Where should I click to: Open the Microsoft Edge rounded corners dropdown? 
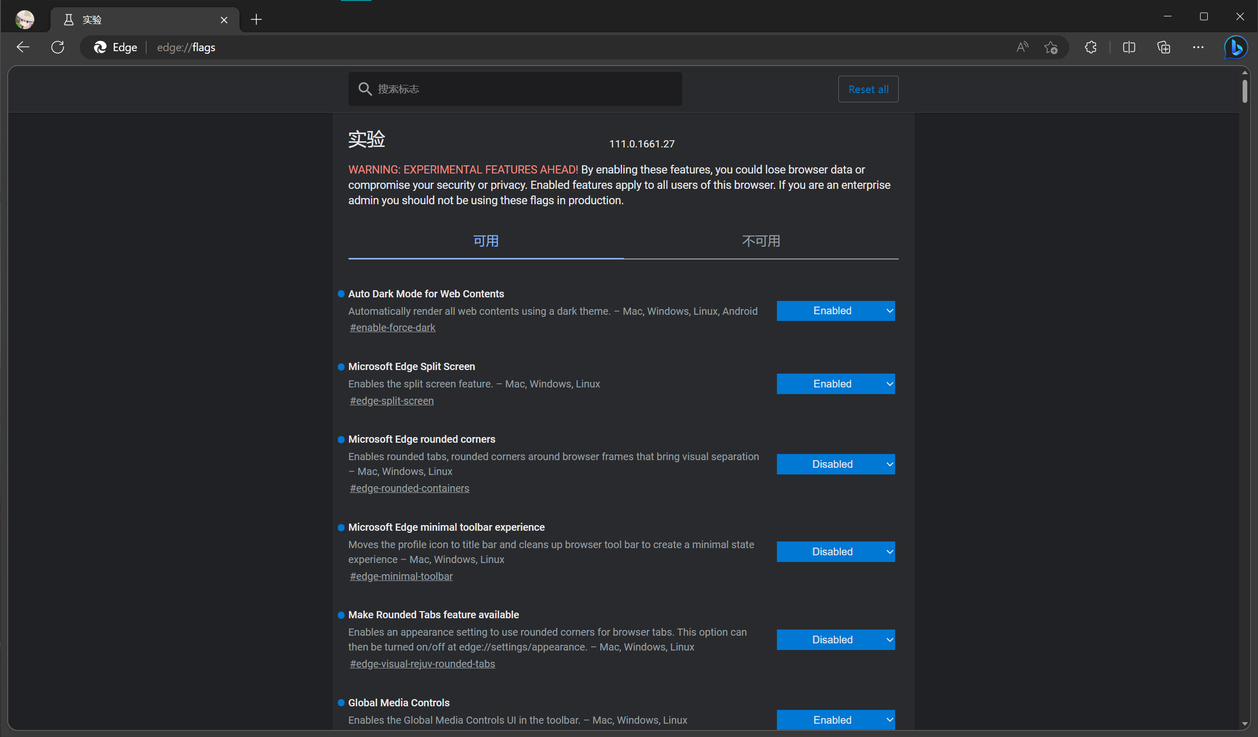pos(835,464)
